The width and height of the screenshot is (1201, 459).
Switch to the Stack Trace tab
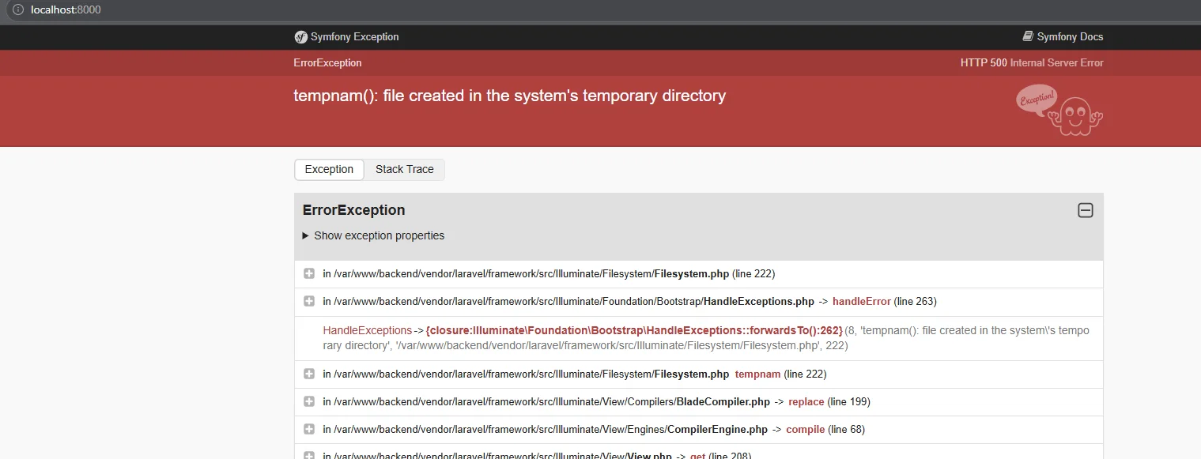pos(405,170)
